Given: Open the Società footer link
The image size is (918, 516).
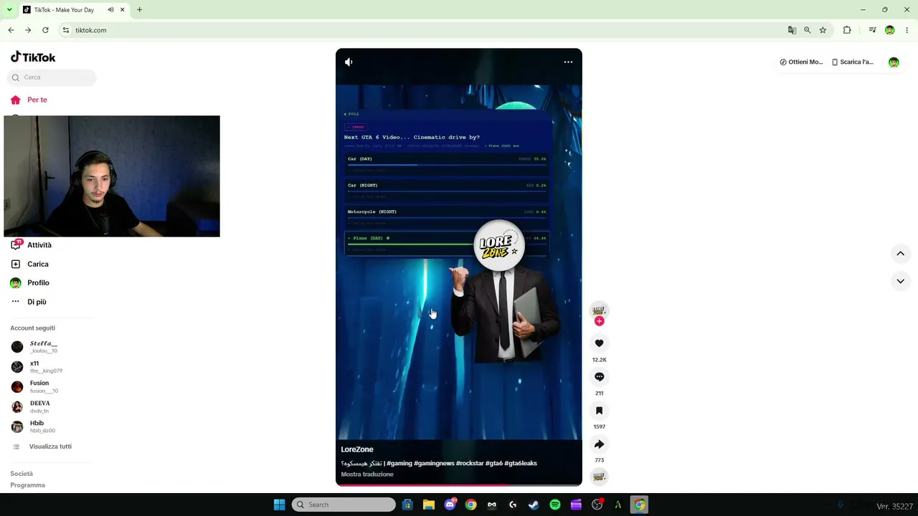Looking at the screenshot, I should [22, 474].
